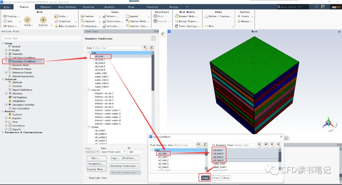
Task: Open the Deactivate zones dialog
Action: pyautogui.click(x=113, y=21)
